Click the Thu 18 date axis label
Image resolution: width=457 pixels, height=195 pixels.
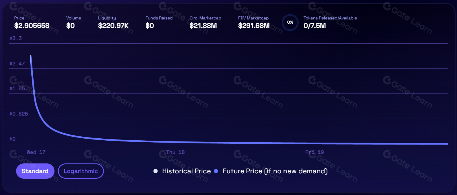coord(175,152)
